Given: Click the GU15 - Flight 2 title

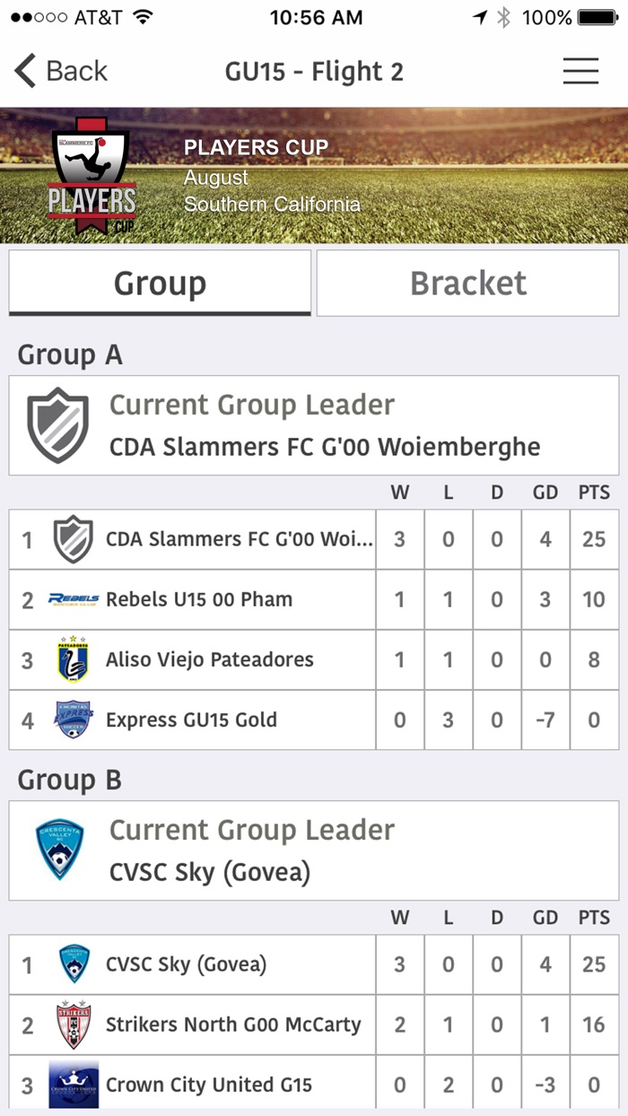Looking at the screenshot, I should pyautogui.click(x=314, y=70).
